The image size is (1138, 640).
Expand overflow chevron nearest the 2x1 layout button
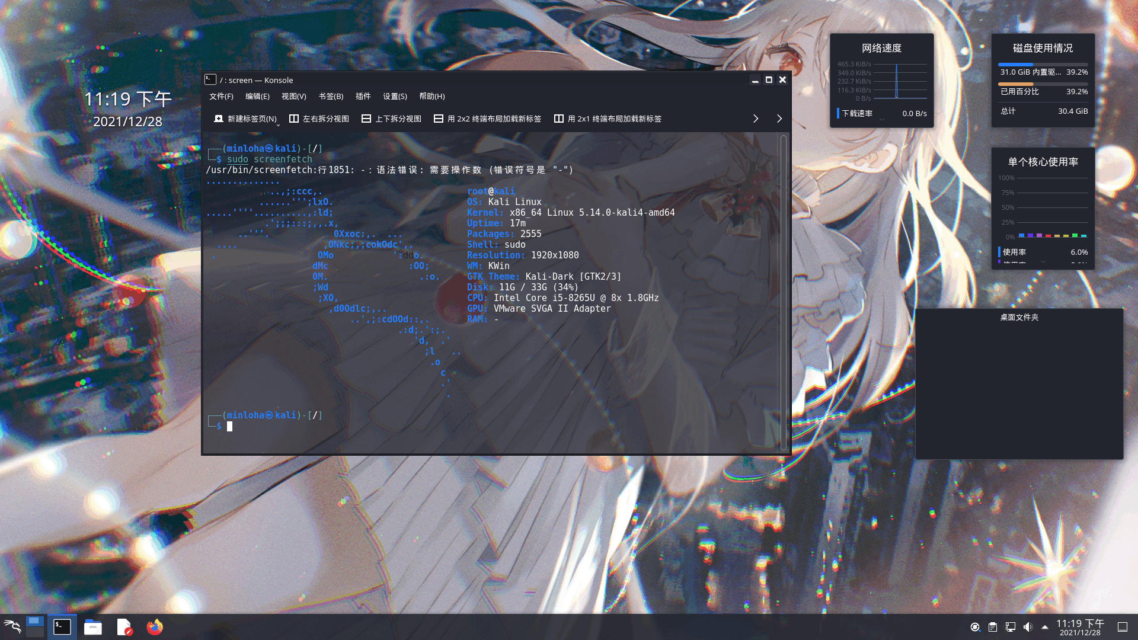(x=756, y=119)
